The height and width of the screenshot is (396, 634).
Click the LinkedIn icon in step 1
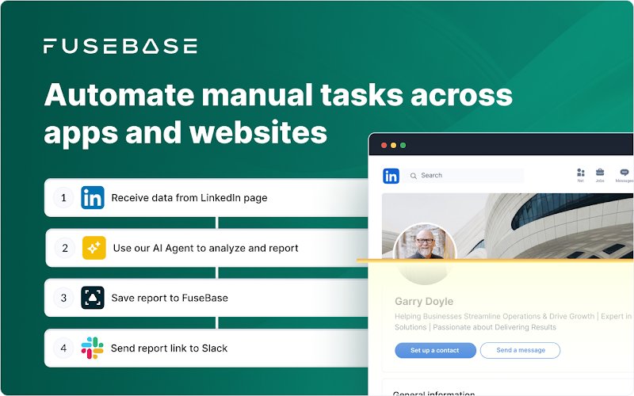(x=93, y=197)
